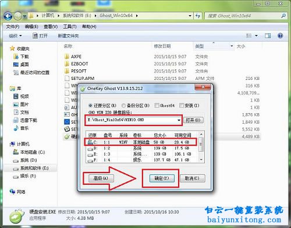Click 新建文件夹 in the toolbar
The width and height of the screenshot is (291, 228).
click(x=68, y=36)
